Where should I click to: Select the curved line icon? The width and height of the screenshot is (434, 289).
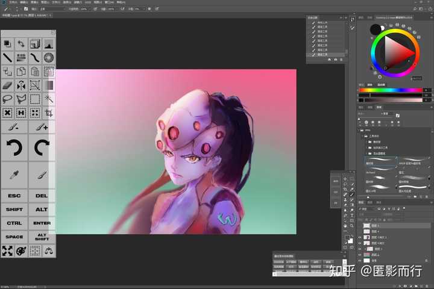(35, 58)
